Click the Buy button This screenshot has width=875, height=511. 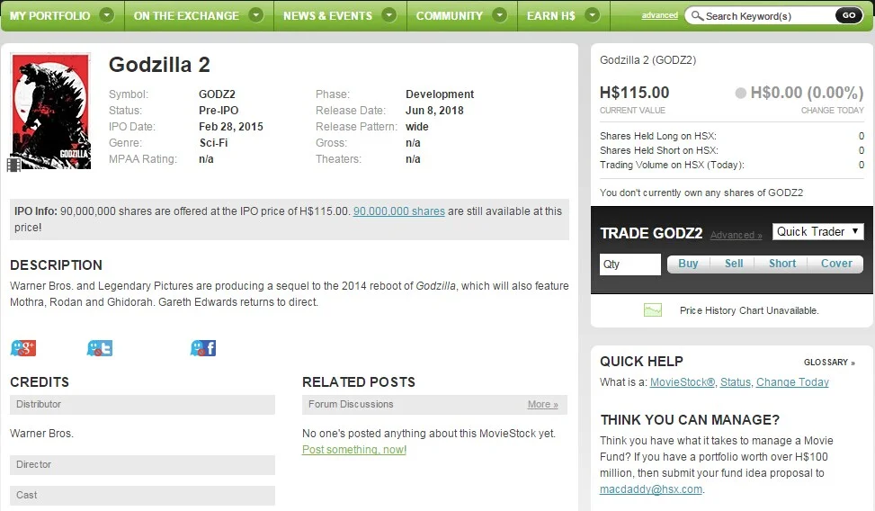pyautogui.click(x=688, y=264)
